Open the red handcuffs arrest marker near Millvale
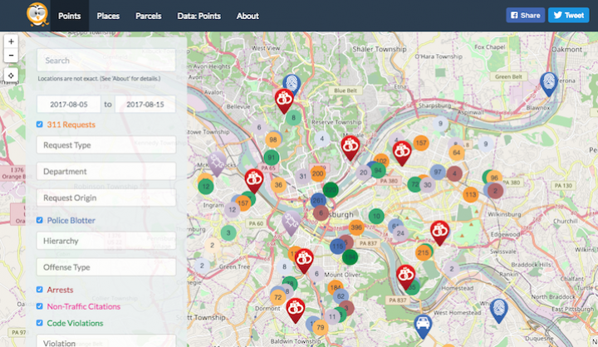 pyautogui.click(x=350, y=148)
